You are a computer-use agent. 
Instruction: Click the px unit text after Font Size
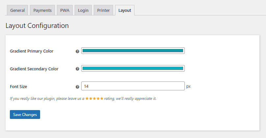[188, 86]
